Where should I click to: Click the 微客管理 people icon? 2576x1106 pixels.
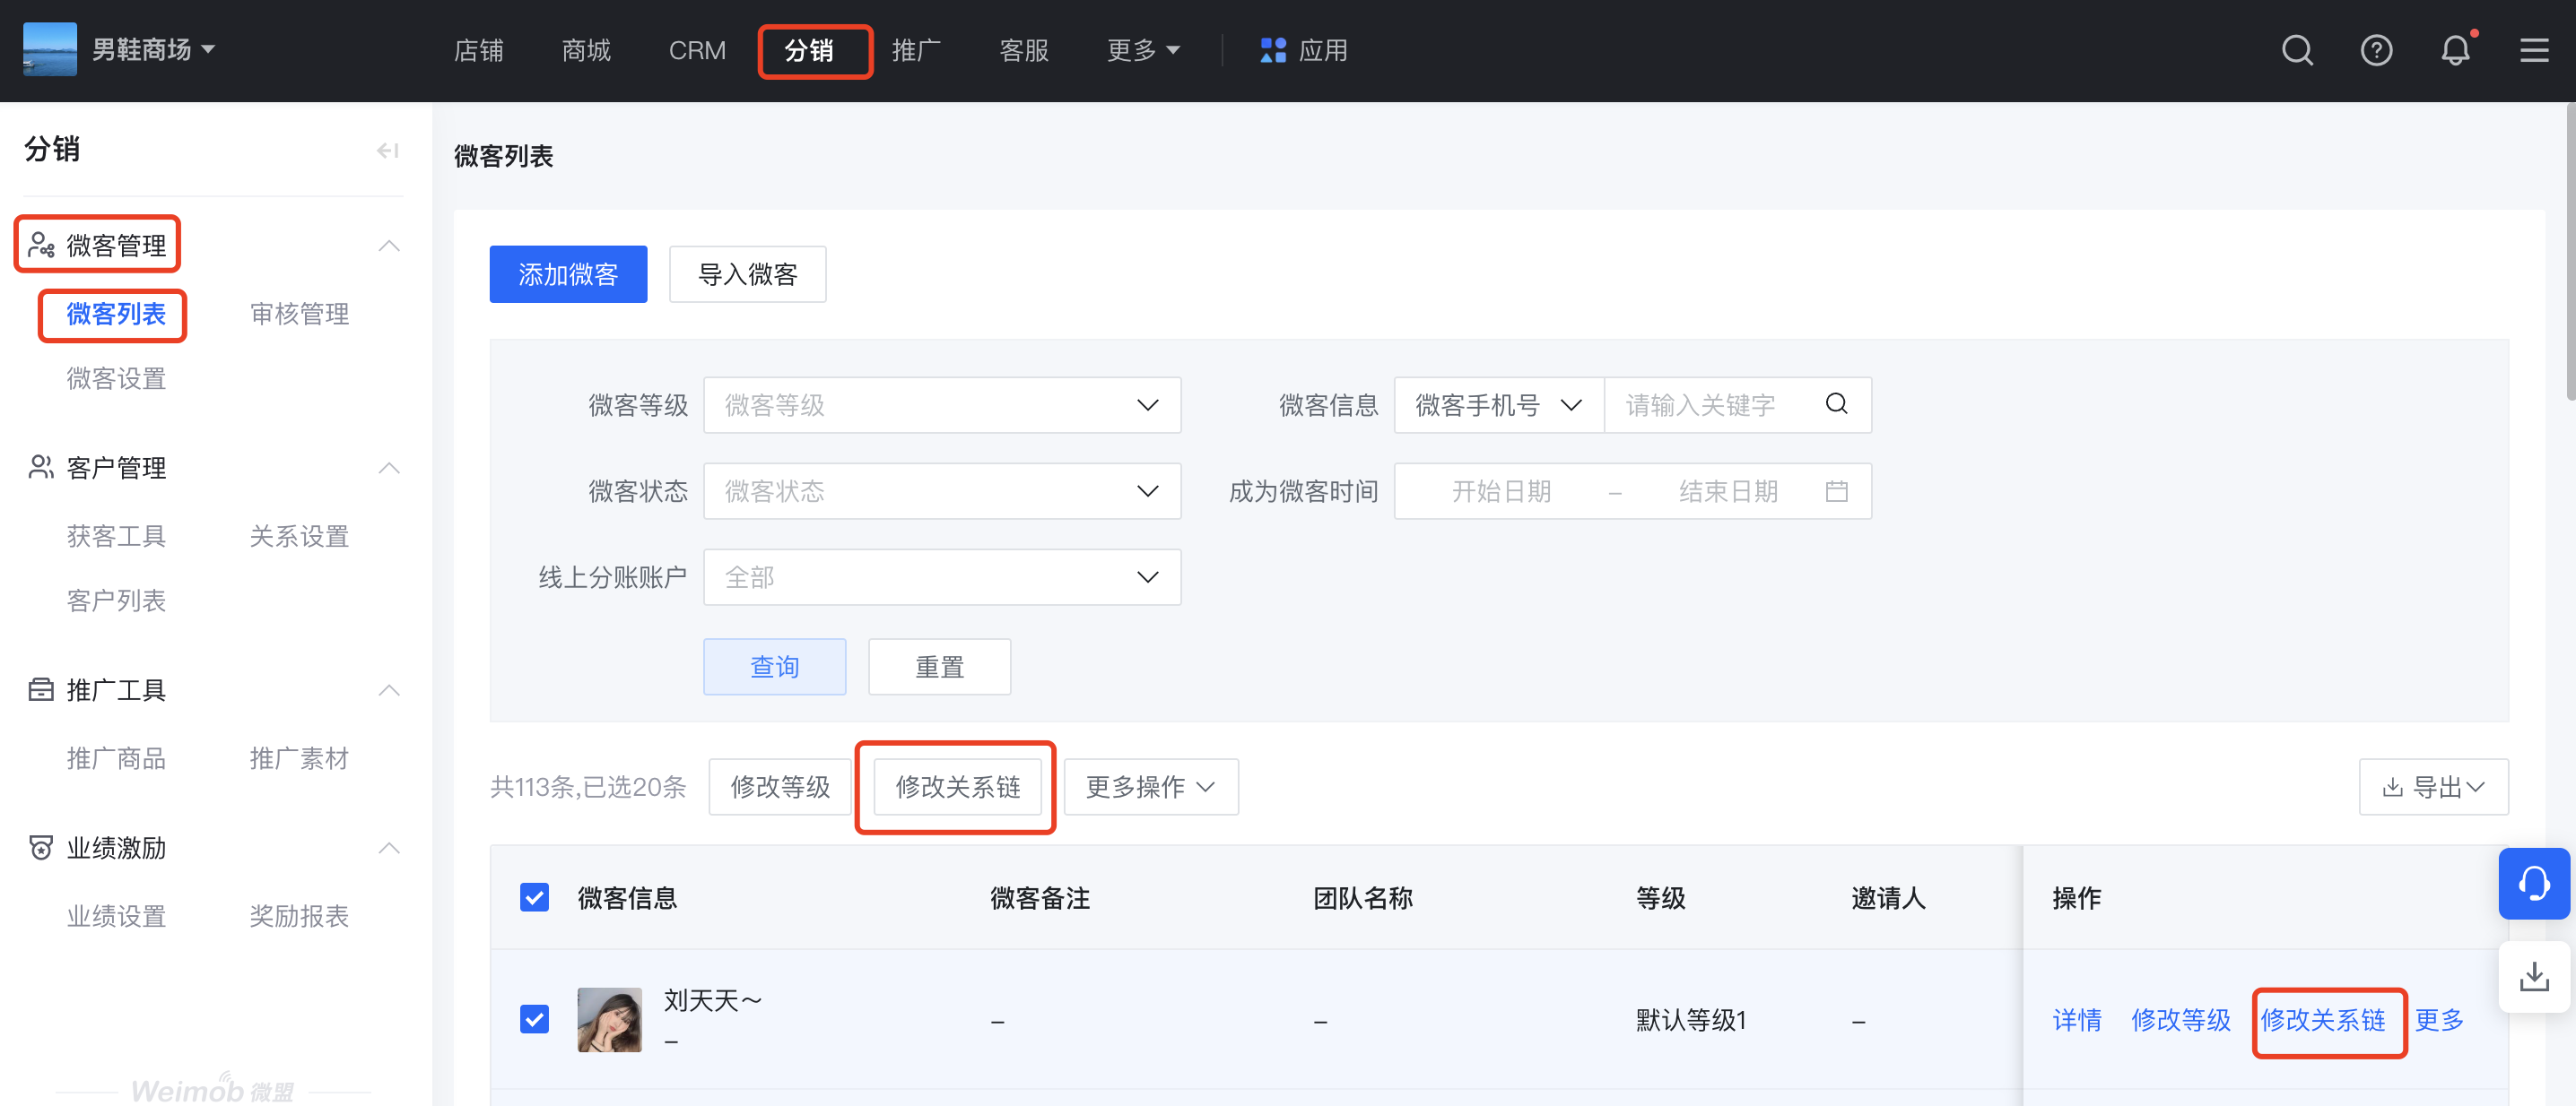click(x=41, y=245)
